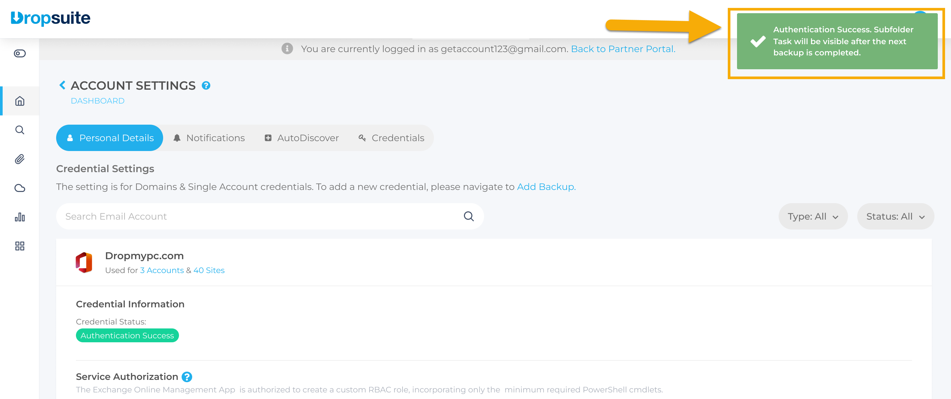951x399 pixels.
Task: Click the Dropsuite logo
Action: coord(51,18)
